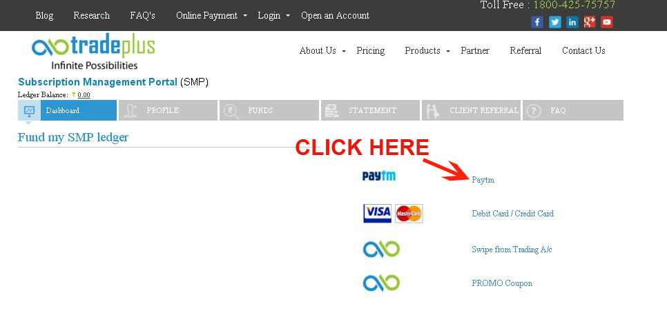Screen dimensions: 667x326
Task: Click the Fund my SMP ledger heading
Action: pos(73,138)
